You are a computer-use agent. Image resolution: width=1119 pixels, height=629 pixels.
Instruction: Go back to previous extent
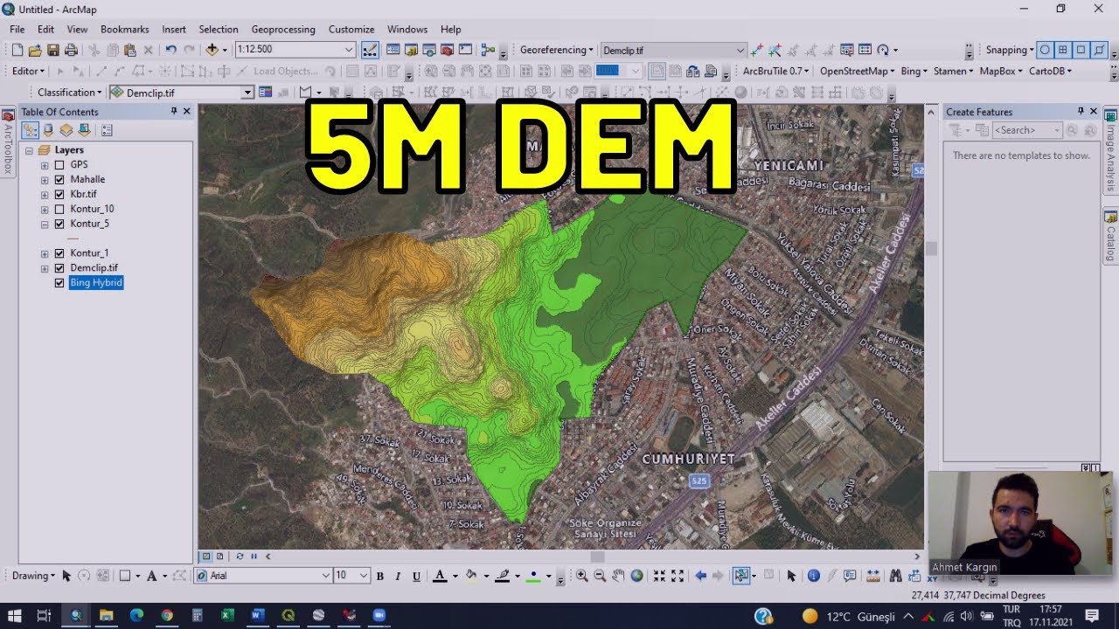pos(700,576)
